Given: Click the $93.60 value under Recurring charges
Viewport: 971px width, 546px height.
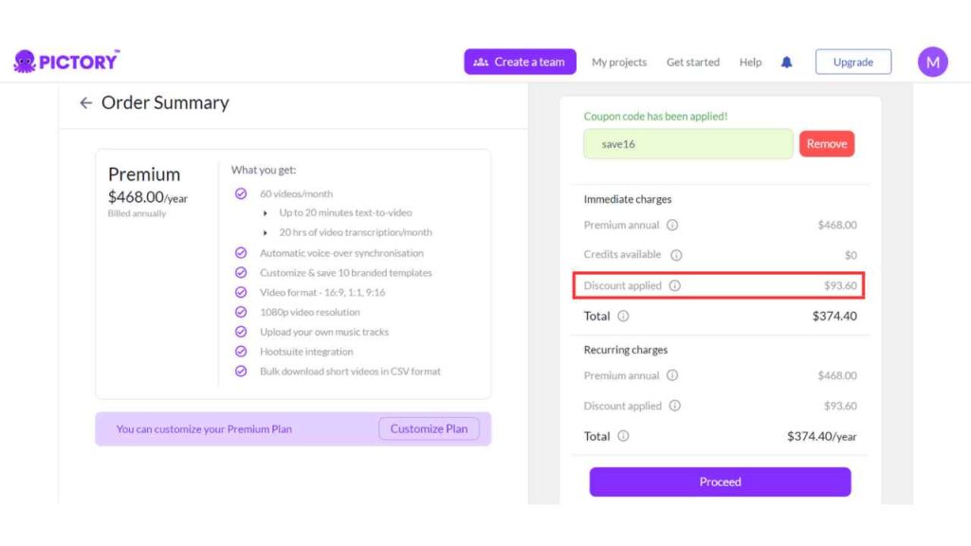Looking at the screenshot, I should click(840, 406).
